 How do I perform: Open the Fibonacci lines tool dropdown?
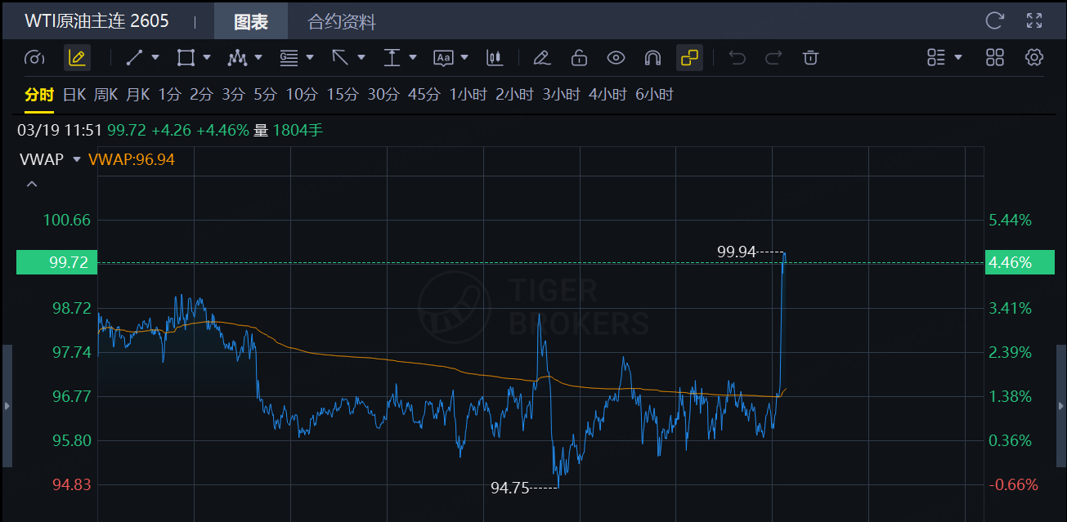click(310, 57)
